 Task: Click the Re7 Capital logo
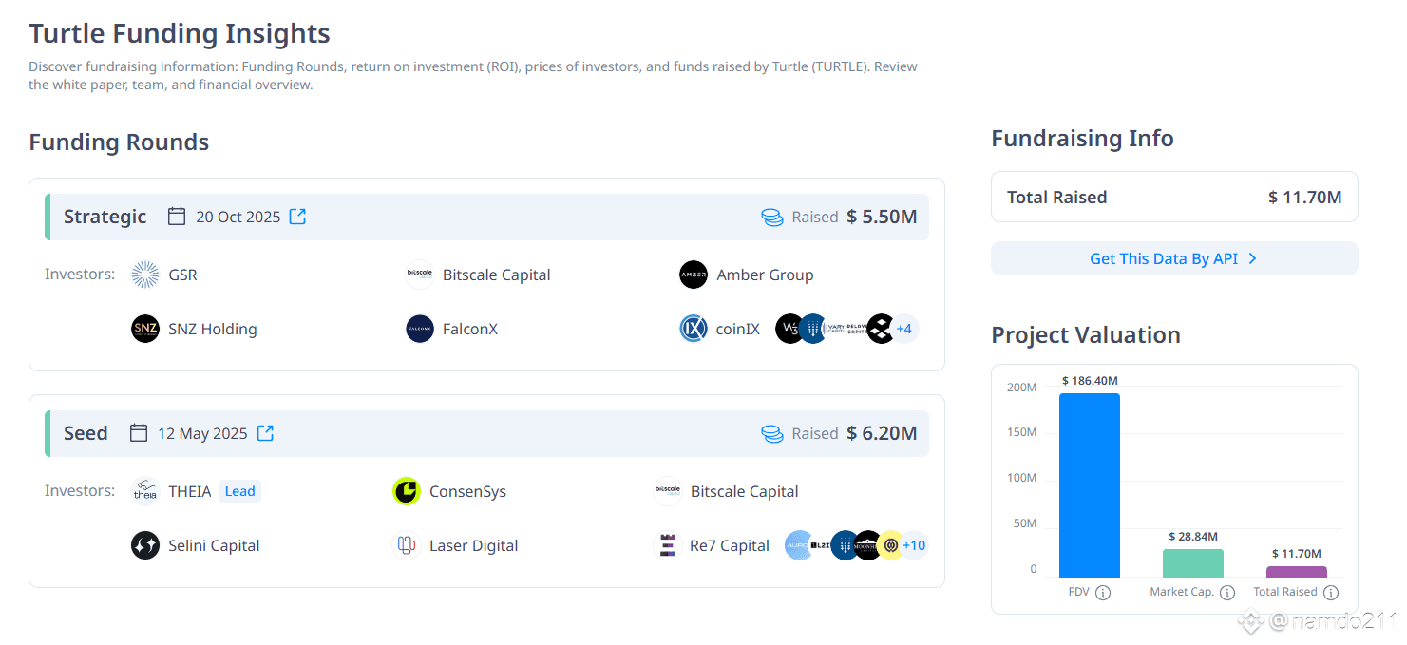pyautogui.click(x=668, y=545)
